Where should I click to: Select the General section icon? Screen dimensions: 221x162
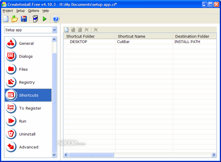(x=11, y=43)
